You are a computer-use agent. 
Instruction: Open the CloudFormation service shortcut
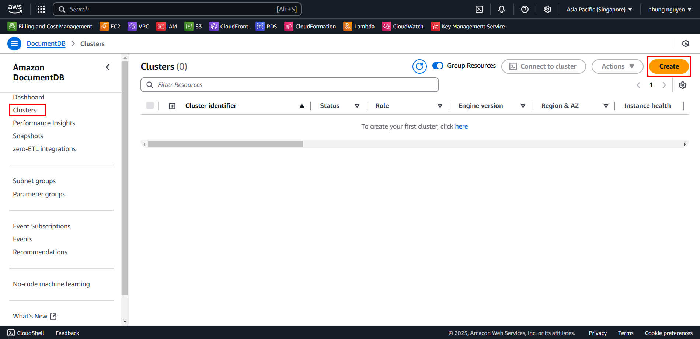(x=310, y=27)
